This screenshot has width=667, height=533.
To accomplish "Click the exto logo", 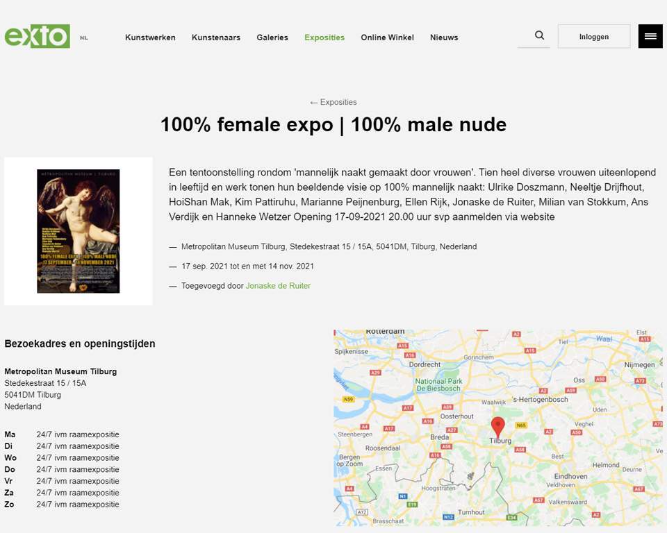I will 38,36.
